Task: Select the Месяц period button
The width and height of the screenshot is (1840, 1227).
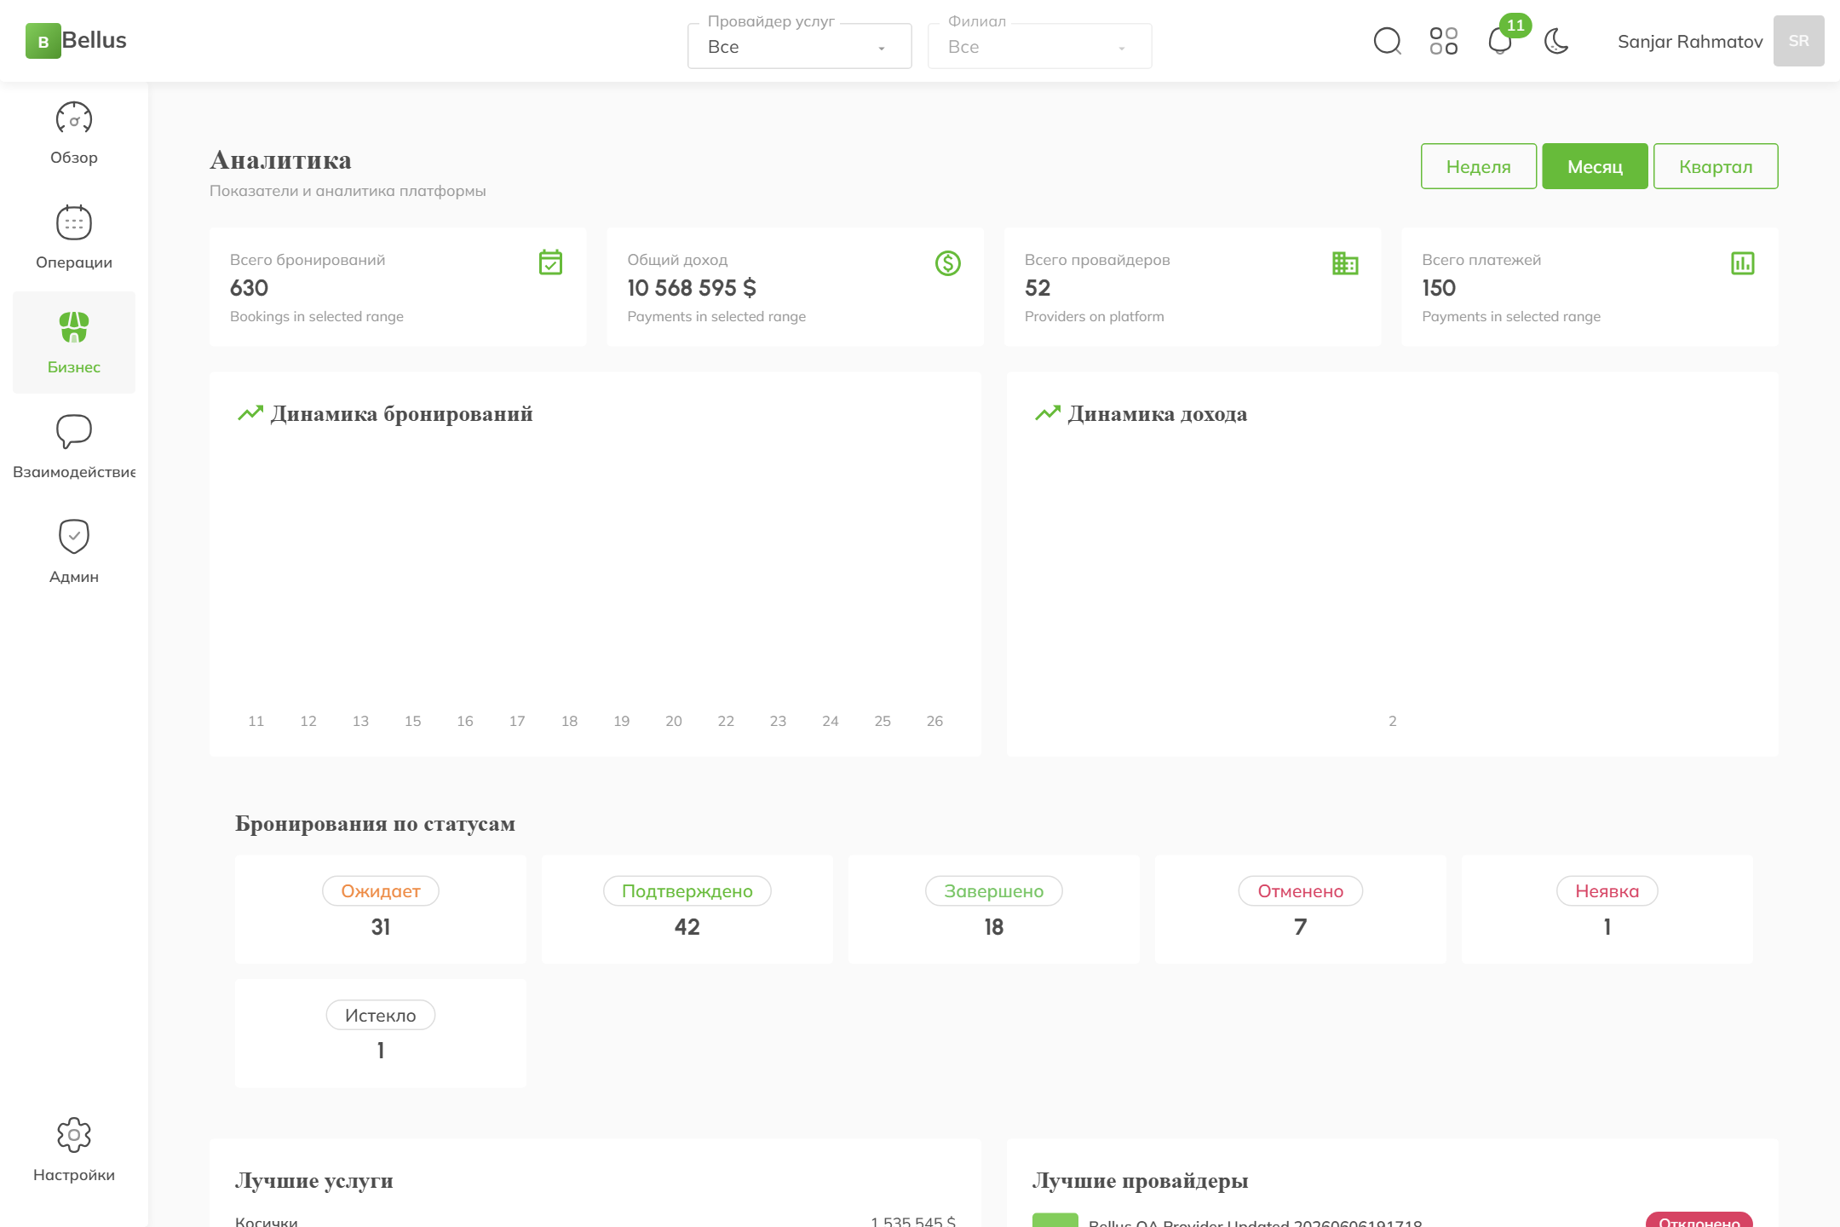Action: coord(1595,166)
